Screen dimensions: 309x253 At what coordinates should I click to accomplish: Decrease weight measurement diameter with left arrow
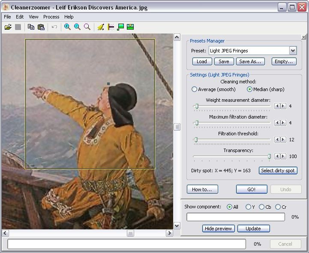pos(277,106)
